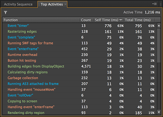This screenshot has height=117, width=163.
Task: Select the Copying to screen row
Action: point(80,101)
